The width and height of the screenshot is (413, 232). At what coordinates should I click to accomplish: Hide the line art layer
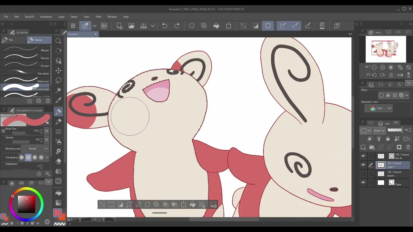coord(363,156)
